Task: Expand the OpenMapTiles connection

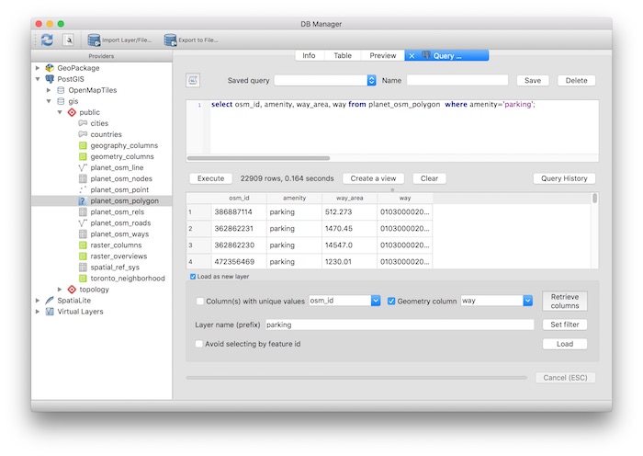Action: (x=49, y=90)
